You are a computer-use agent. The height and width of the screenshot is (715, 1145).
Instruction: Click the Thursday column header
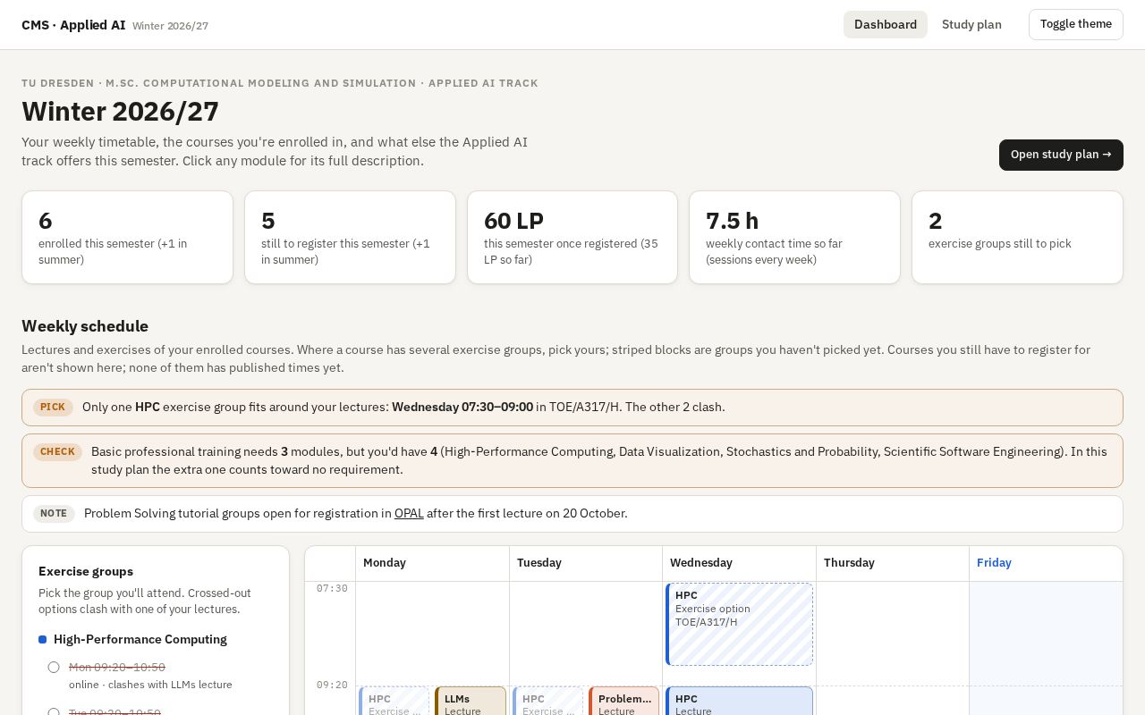893,563
